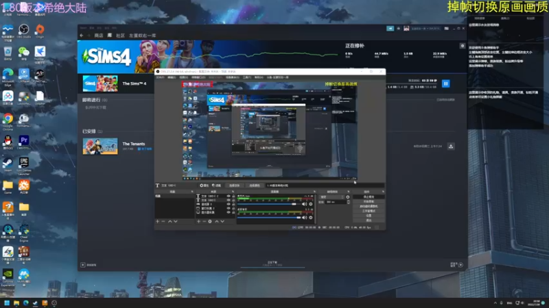Open OBS 文件 menu

tap(160, 77)
